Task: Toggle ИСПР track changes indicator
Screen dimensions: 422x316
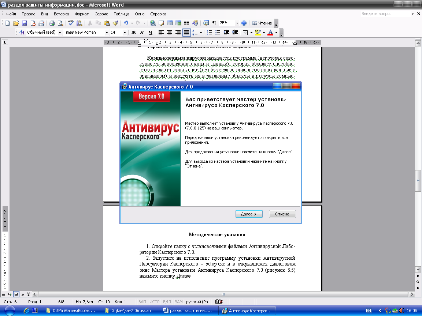Action: pyautogui.click(x=154, y=302)
